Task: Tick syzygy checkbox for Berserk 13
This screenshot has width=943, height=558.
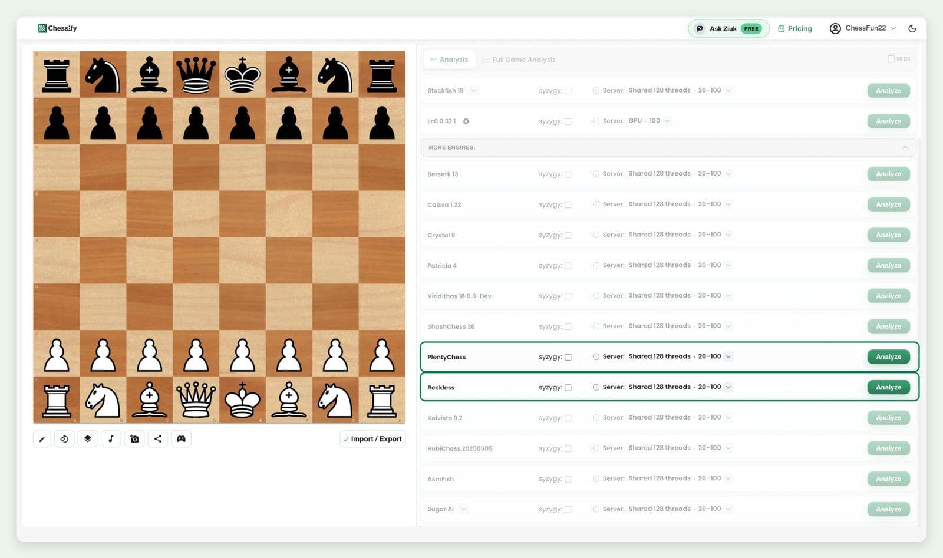Action: (568, 174)
